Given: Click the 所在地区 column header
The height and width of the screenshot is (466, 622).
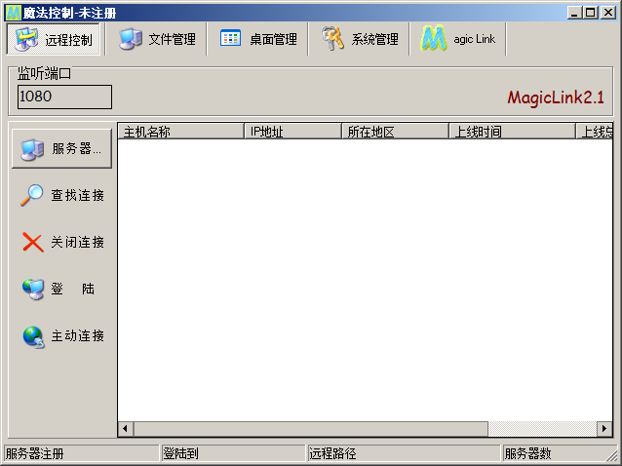Looking at the screenshot, I should (x=395, y=132).
